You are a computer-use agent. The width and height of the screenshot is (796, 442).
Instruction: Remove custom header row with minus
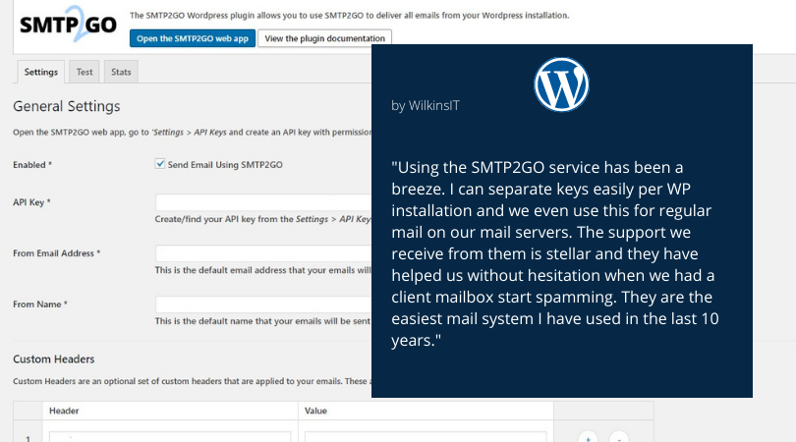pos(619,437)
